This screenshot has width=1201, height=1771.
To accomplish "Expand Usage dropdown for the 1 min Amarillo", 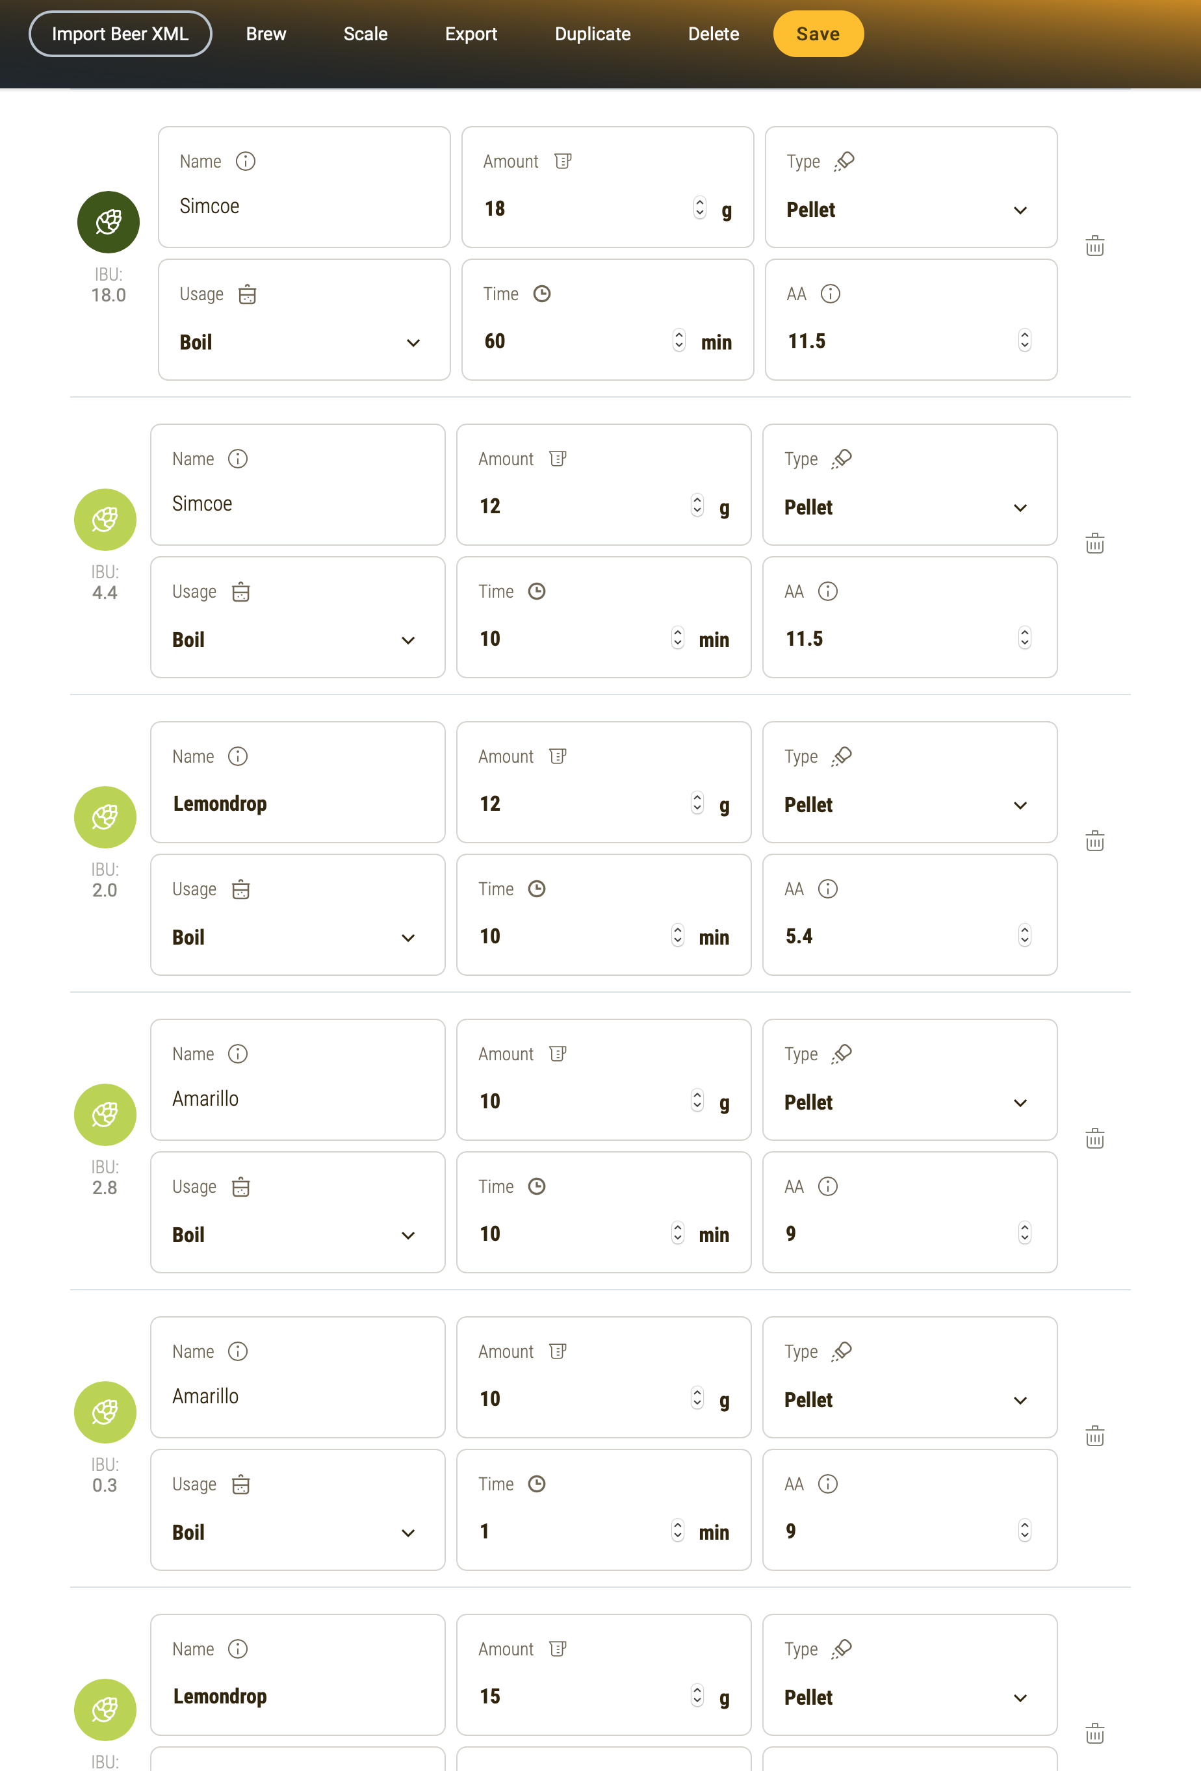I will [x=296, y=1533].
